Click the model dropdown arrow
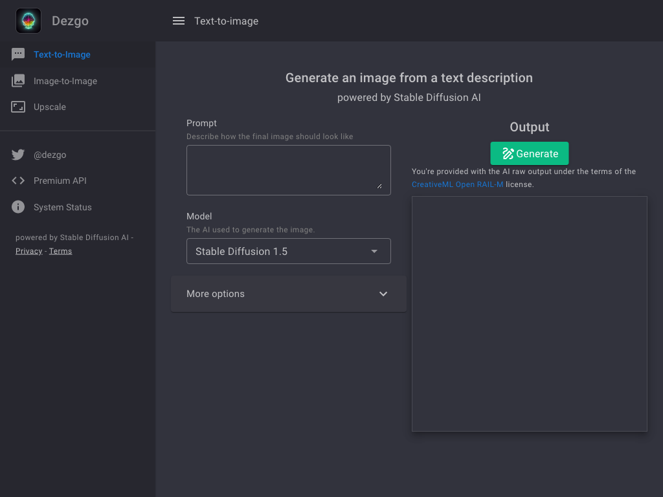Image resolution: width=663 pixels, height=497 pixels. tap(374, 251)
